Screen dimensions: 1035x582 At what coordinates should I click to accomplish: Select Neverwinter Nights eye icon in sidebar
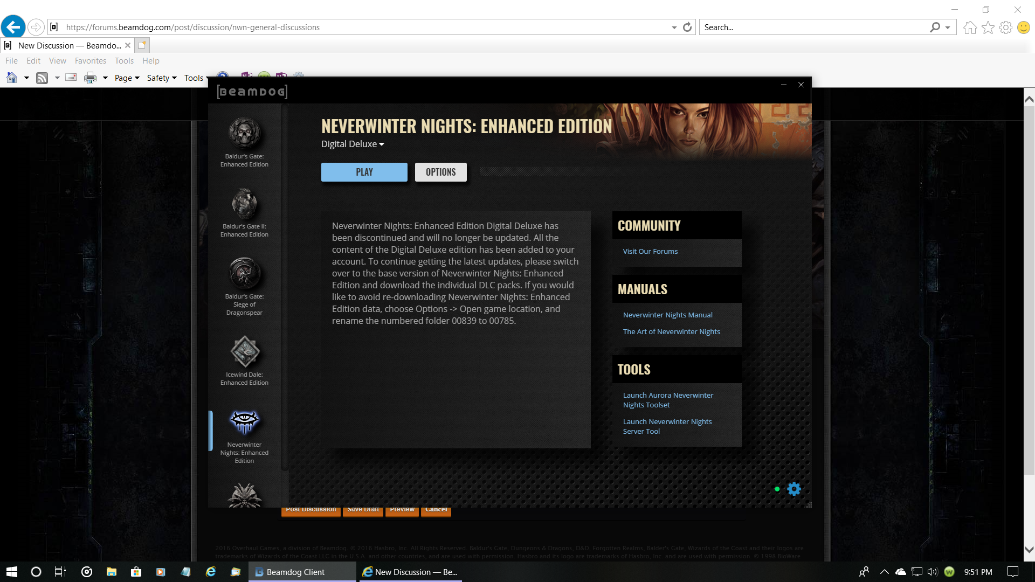[244, 421]
